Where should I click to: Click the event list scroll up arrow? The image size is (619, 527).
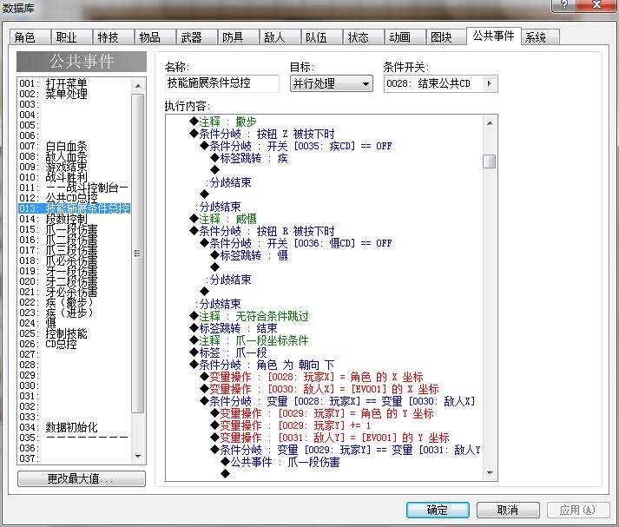pyautogui.click(x=138, y=86)
